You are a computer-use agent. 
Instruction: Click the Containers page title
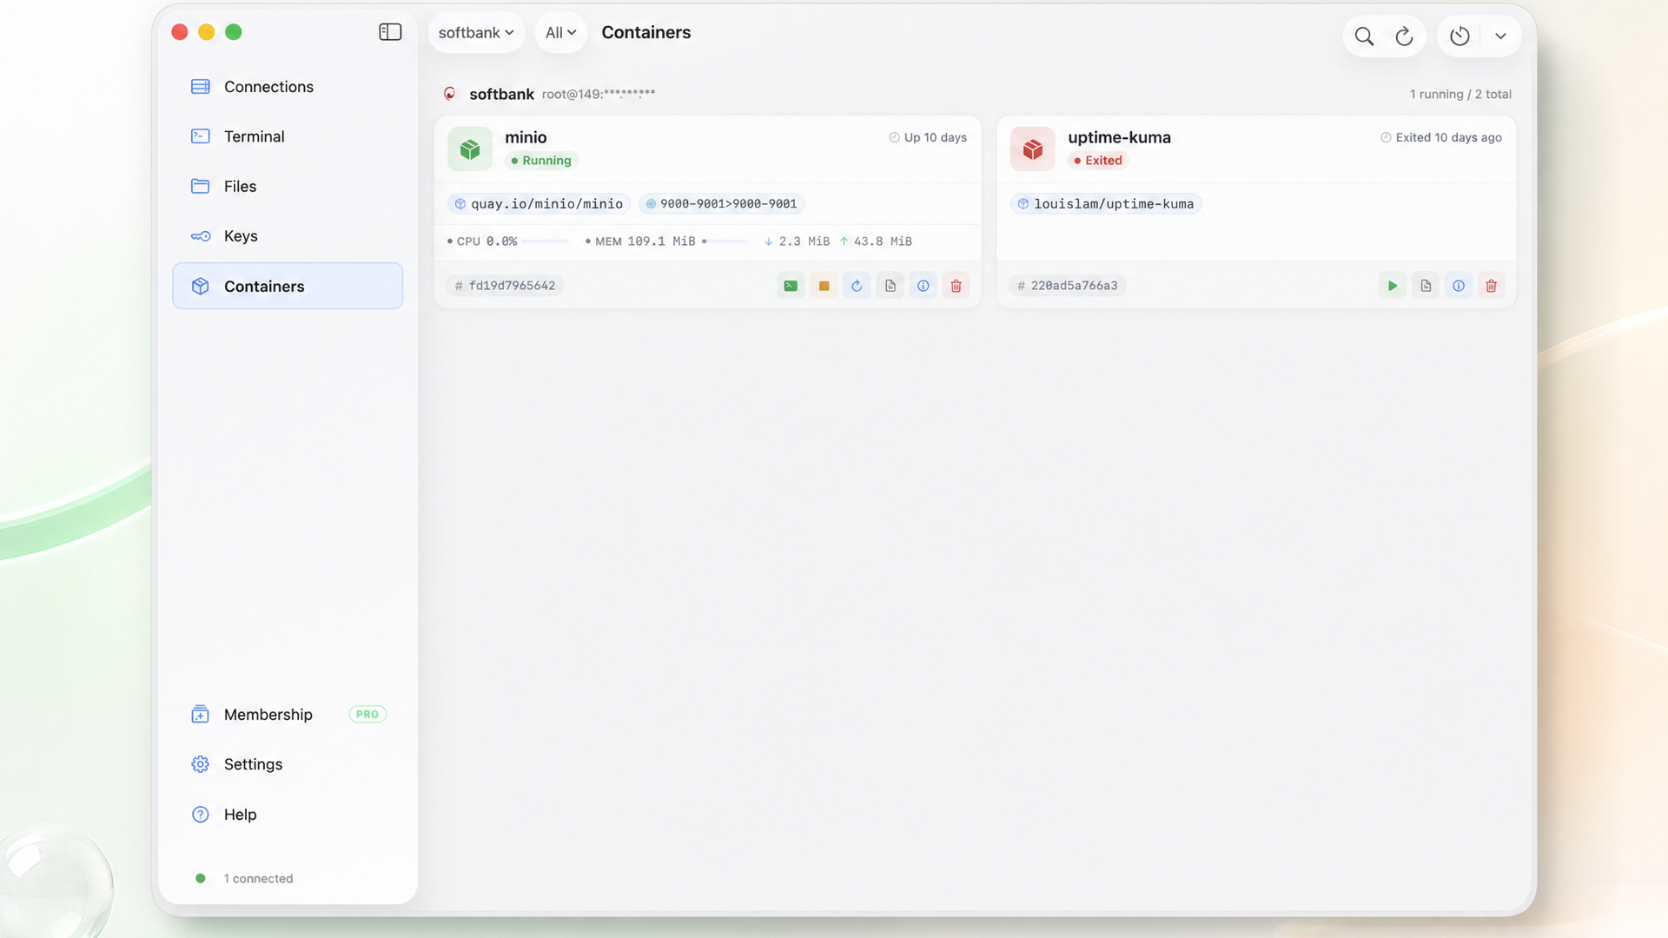pyautogui.click(x=646, y=33)
